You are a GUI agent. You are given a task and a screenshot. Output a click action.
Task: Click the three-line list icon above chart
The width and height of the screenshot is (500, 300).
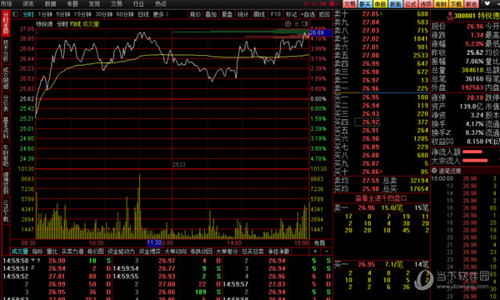point(297,24)
